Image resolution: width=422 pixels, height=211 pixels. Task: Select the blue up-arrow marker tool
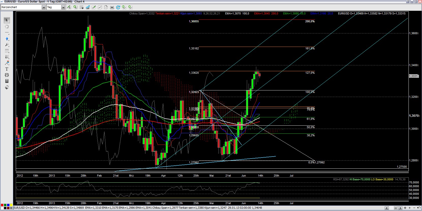point(7,39)
